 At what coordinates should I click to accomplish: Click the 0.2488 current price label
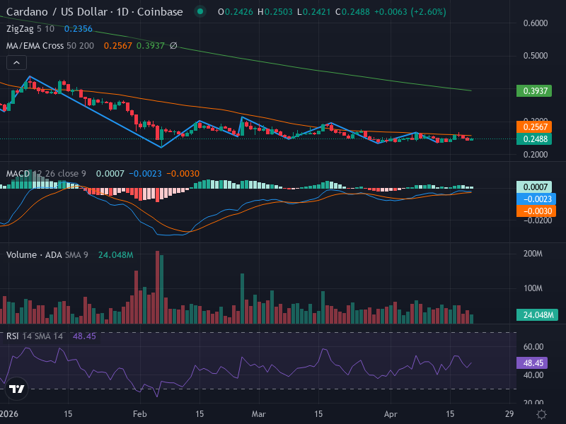pyautogui.click(x=534, y=139)
